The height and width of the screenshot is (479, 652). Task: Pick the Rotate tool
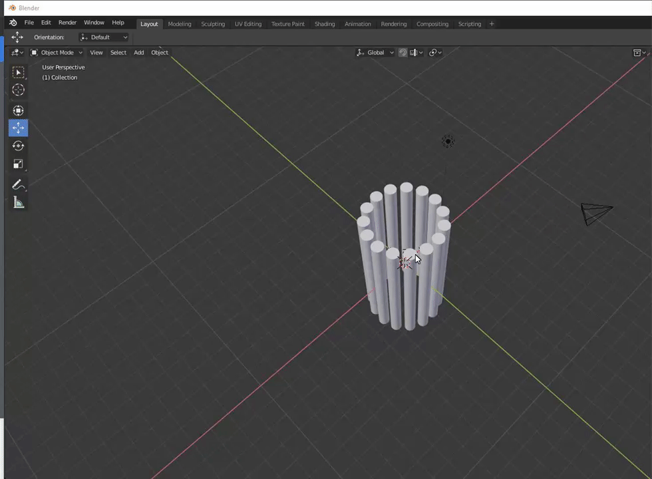click(18, 146)
